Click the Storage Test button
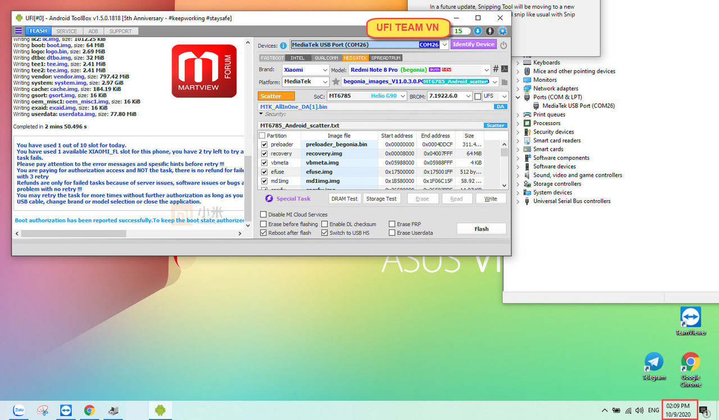The width and height of the screenshot is (719, 420). (x=381, y=199)
